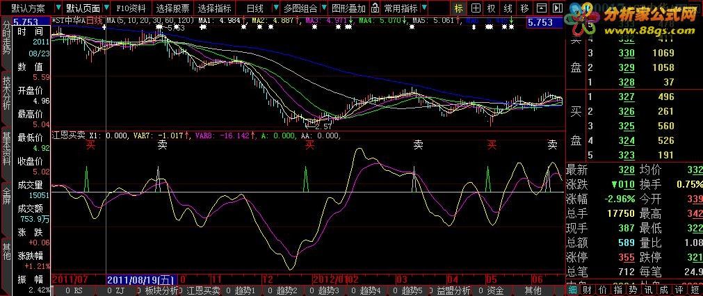Screen dimensions: 703x296
Task: Click the window layout icon in the toolbar
Action: click(542, 8)
